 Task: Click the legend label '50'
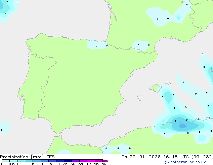[x=104, y=164]
